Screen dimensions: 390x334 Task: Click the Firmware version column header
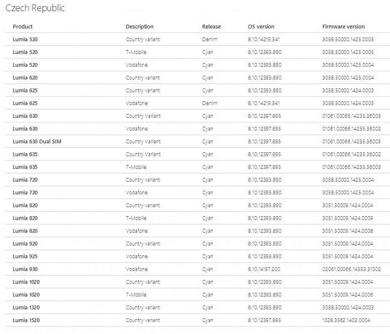(343, 27)
